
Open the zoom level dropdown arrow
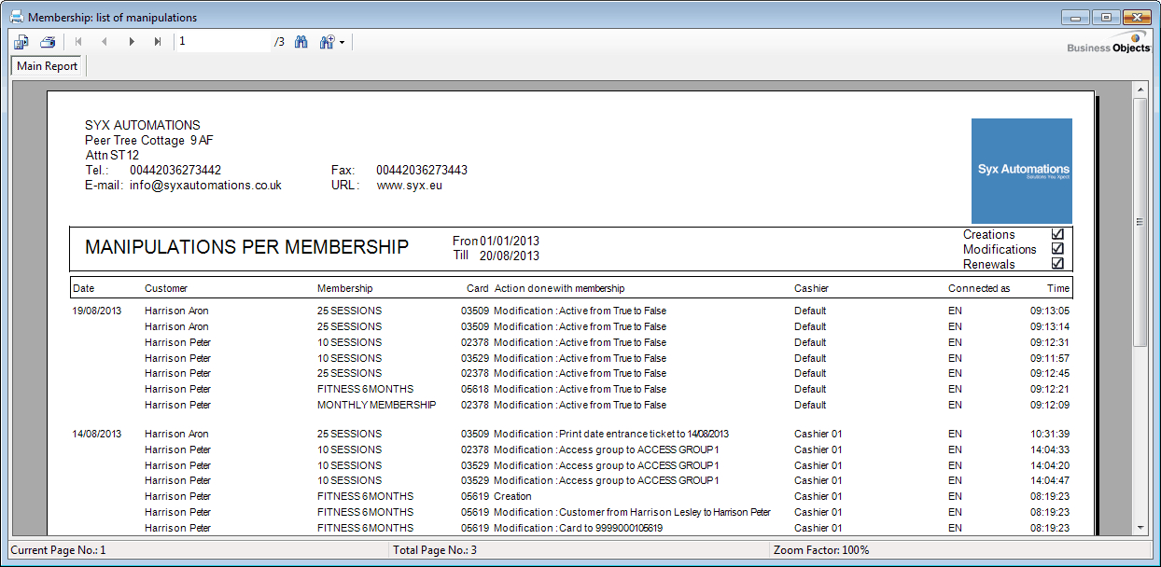pyautogui.click(x=343, y=43)
